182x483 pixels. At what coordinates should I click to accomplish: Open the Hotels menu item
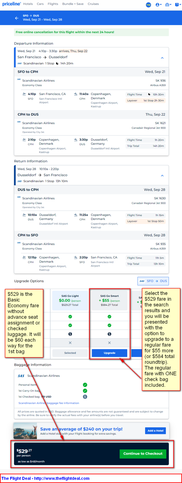28,4
